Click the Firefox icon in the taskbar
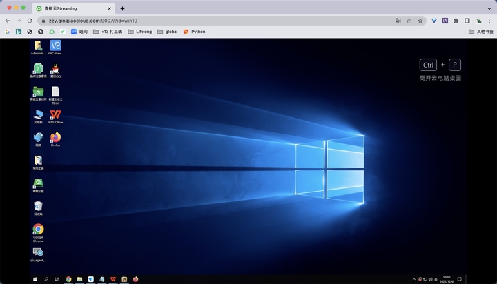 (135, 279)
